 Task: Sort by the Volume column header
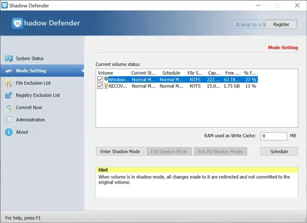[x=113, y=73]
